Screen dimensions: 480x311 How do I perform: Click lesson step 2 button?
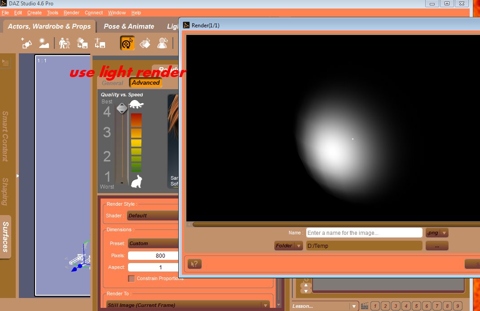click(x=385, y=306)
